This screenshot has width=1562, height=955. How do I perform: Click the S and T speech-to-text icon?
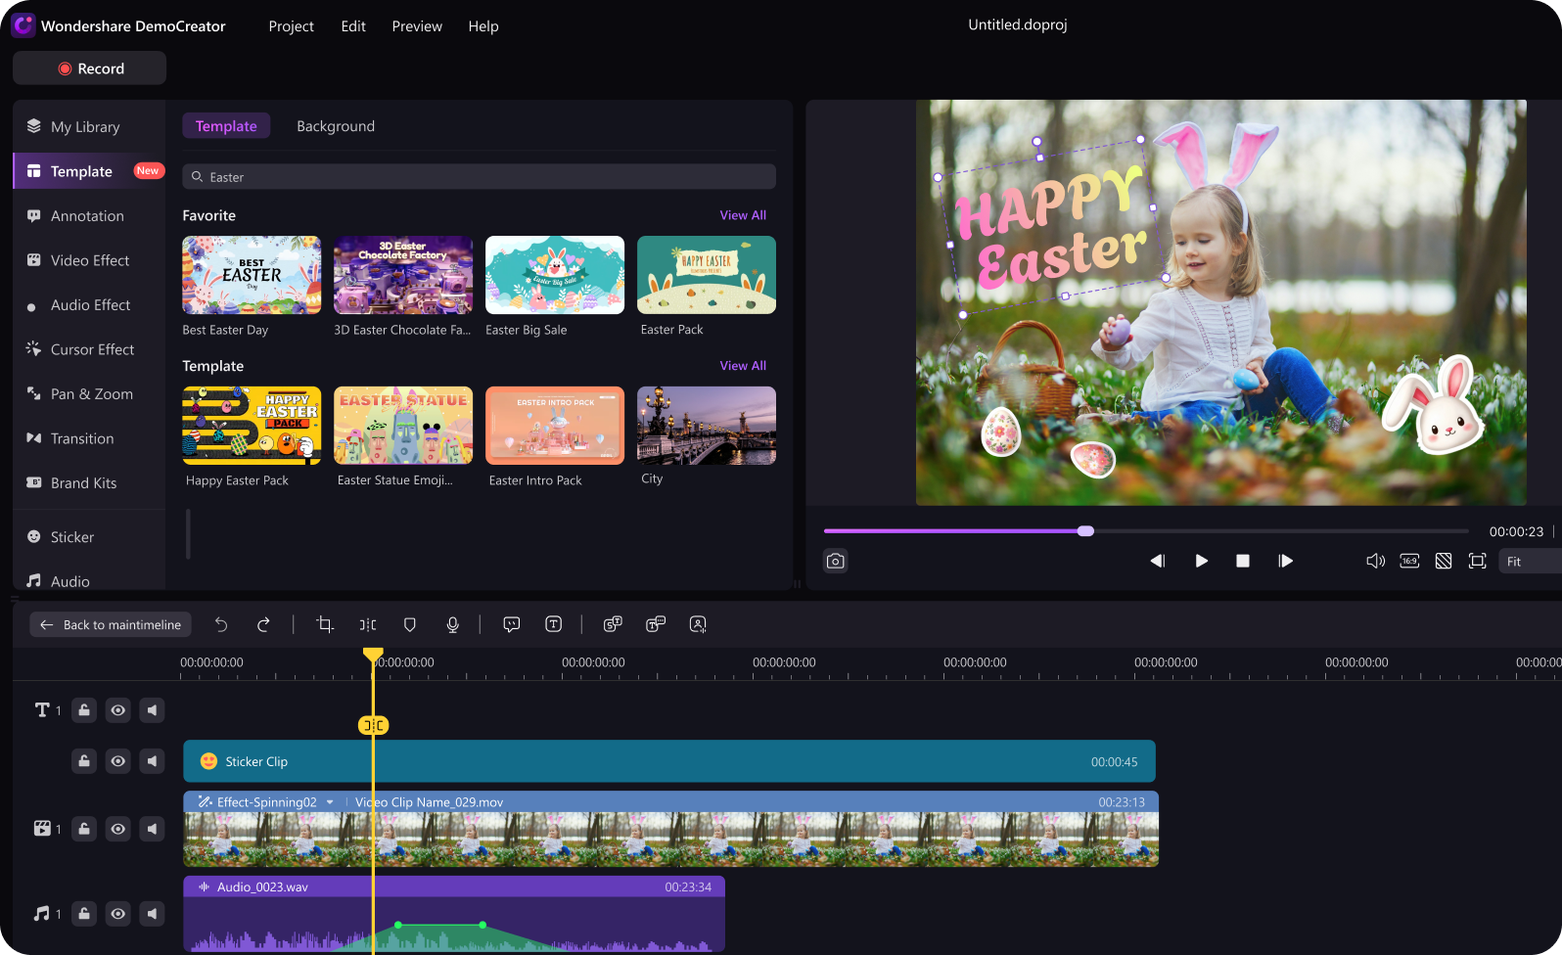pyautogui.click(x=613, y=624)
